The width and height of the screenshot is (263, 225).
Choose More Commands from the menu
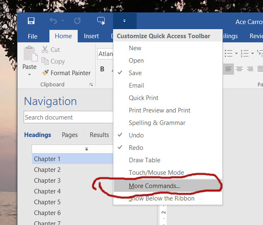(x=154, y=186)
